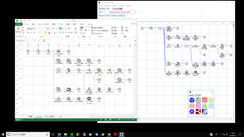This screenshot has height=137, width=244.
Task: Click the new version 0.9.23 release link
Action: [x=112, y=15]
